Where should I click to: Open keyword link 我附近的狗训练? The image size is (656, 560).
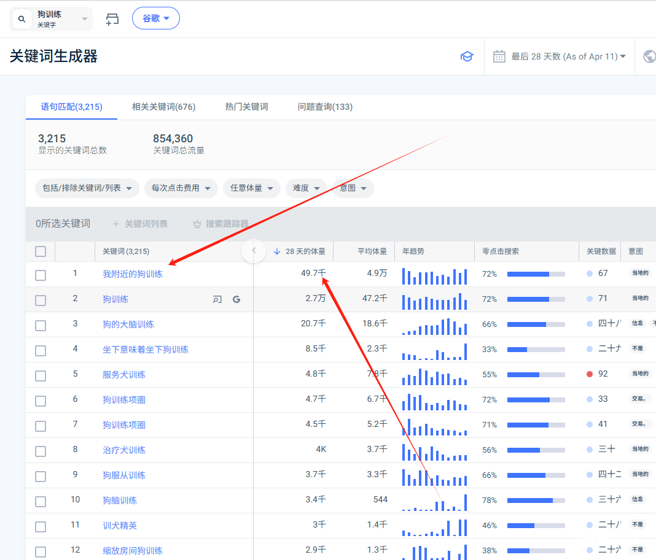point(133,274)
